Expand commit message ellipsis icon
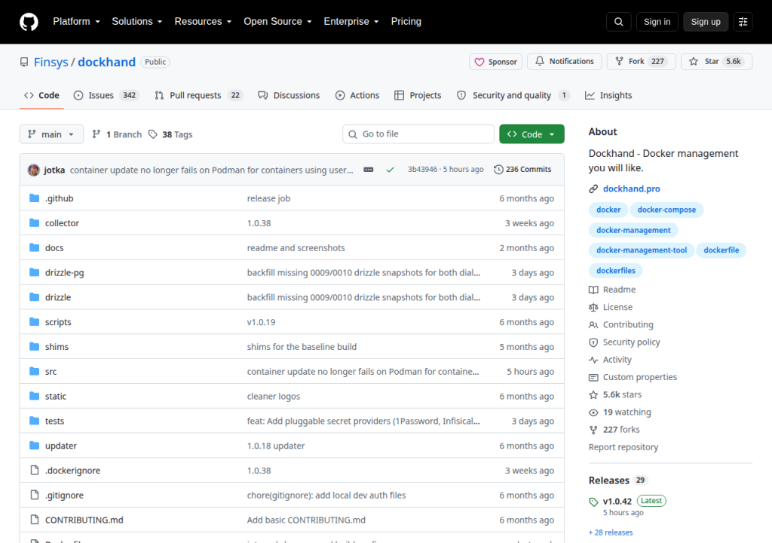The width and height of the screenshot is (772, 543). pyautogui.click(x=368, y=170)
